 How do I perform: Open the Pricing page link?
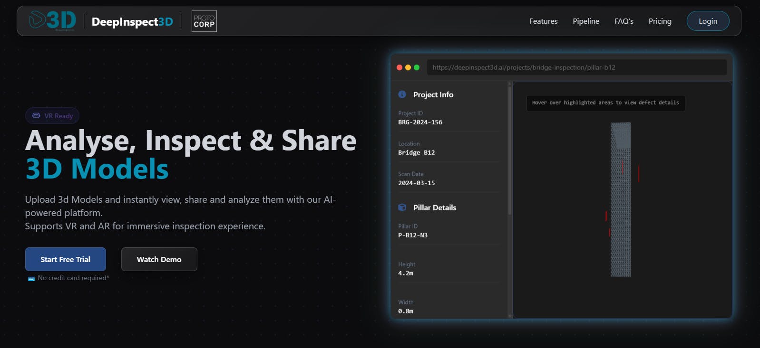tap(660, 21)
